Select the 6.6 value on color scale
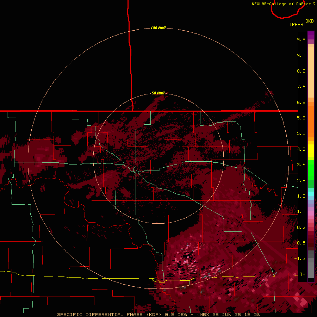The image size is (317, 317). click(301, 102)
